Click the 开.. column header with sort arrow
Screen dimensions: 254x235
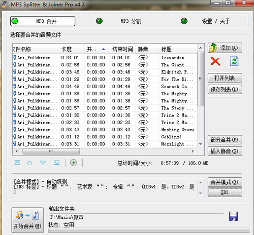[x=97, y=49]
